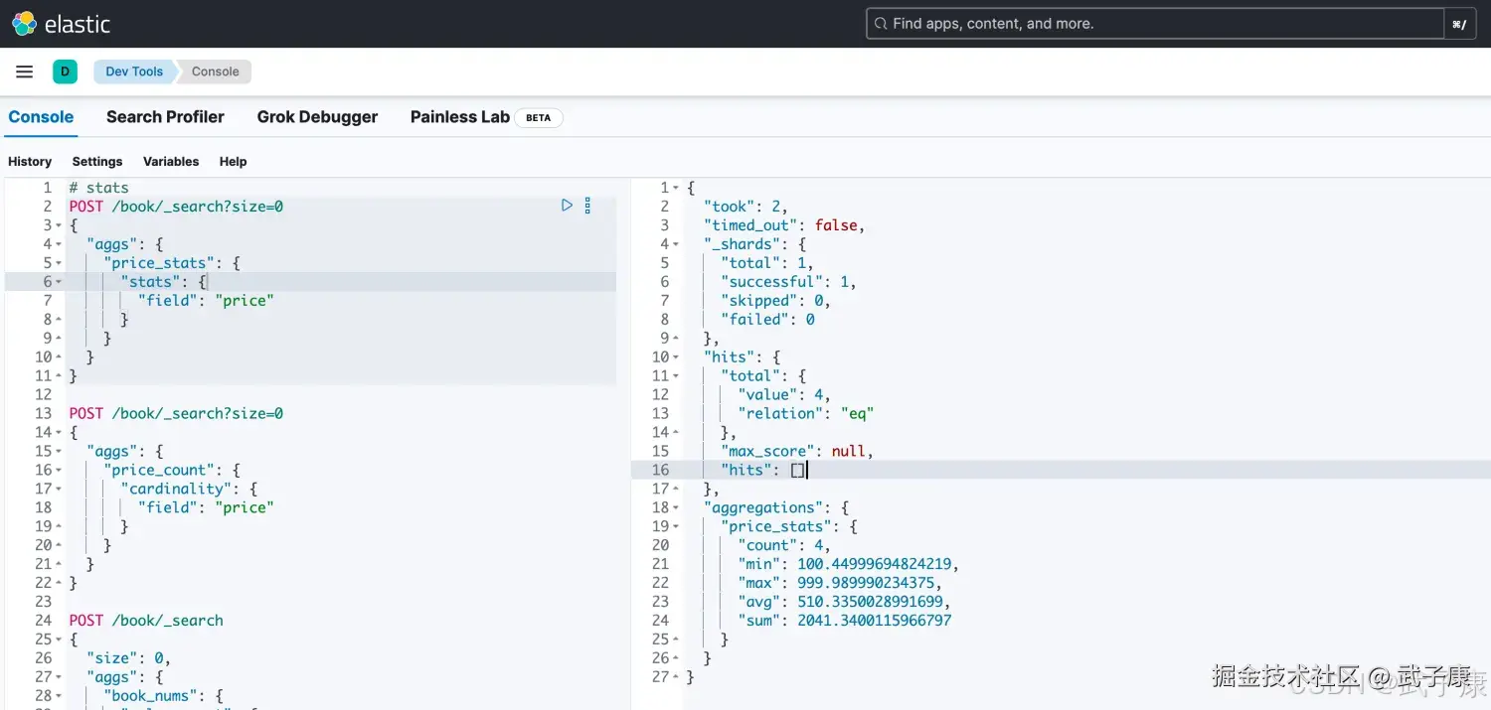Collapse the aggregations block in the response

click(674, 507)
